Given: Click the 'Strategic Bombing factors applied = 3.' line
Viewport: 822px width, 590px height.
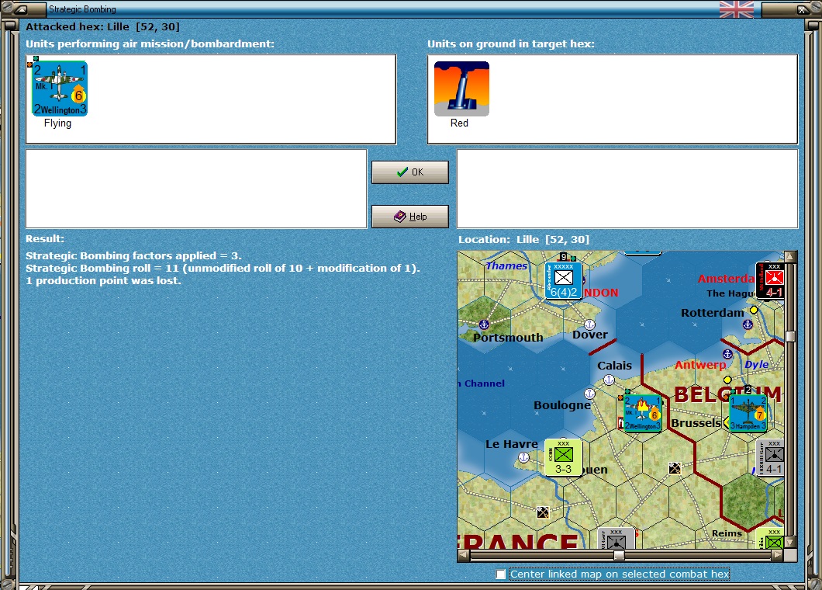Looking at the screenshot, I should tap(133, 255).
